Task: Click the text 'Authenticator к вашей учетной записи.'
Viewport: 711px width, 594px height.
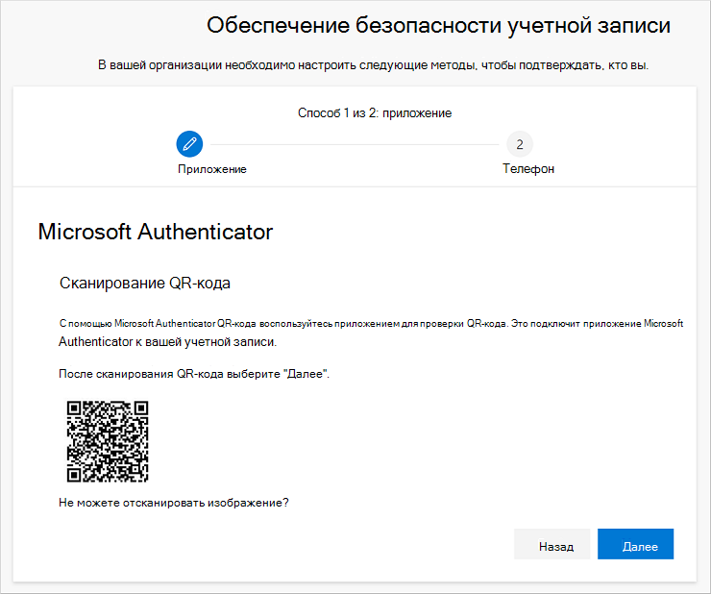Action: coord(168,342)
